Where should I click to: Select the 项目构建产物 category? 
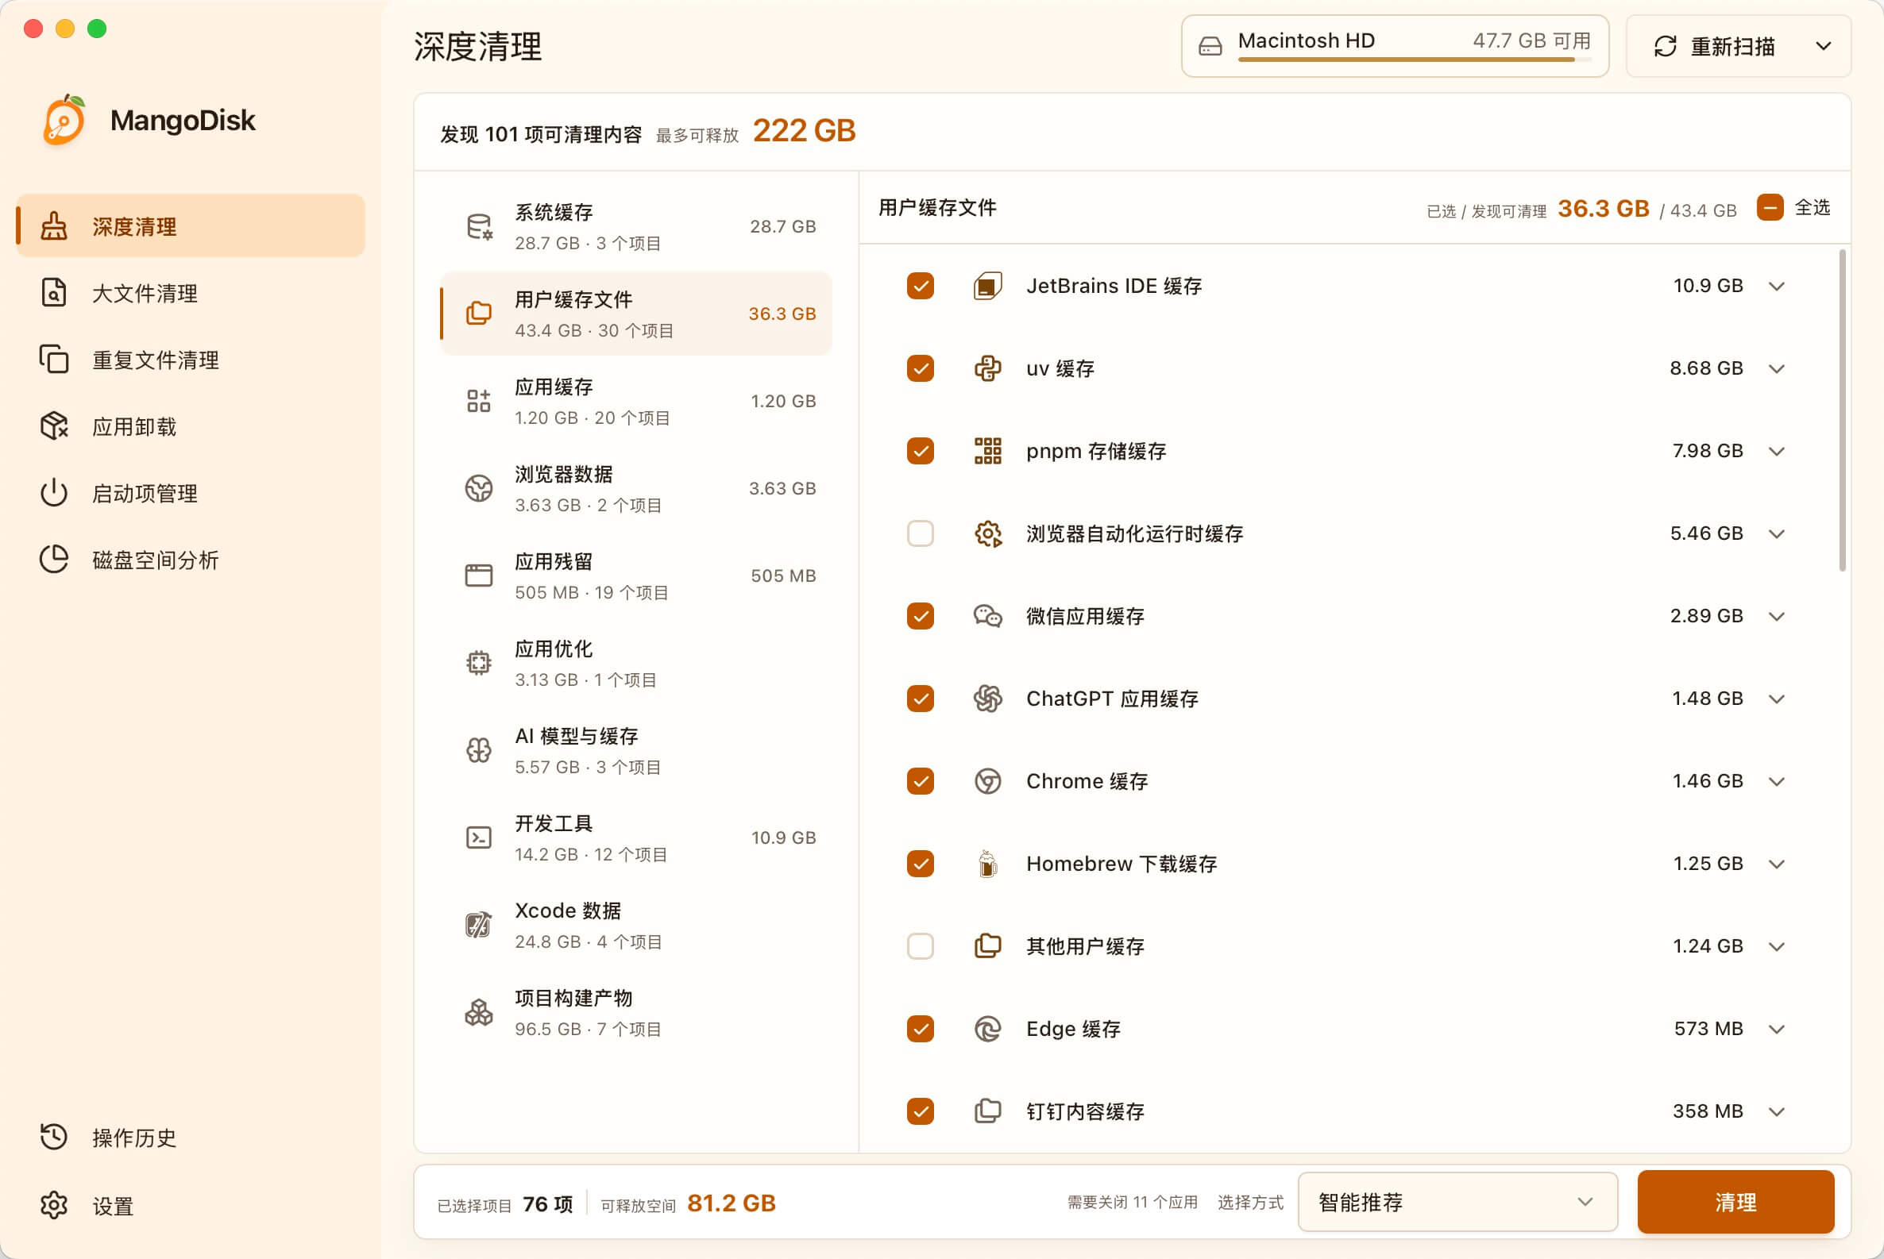pyautogui.click(x=636, y=1012)
